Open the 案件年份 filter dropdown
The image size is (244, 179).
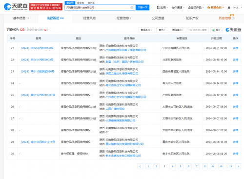tap(178, 30)
